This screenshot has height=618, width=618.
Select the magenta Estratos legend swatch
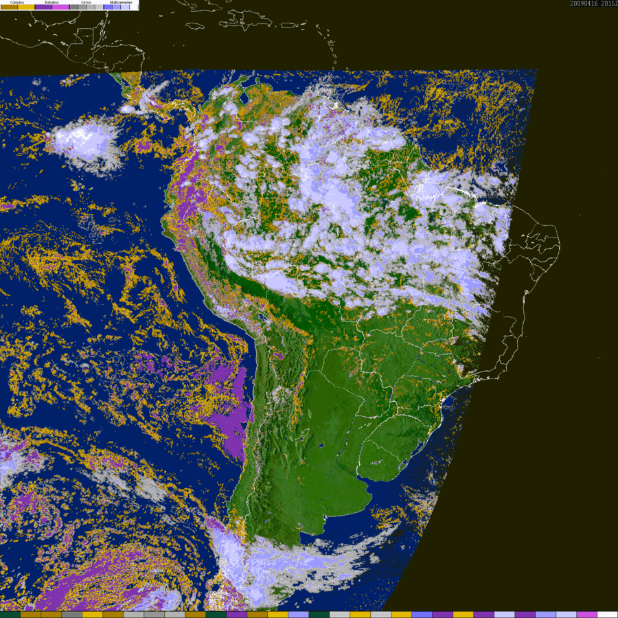pyautogui.click(x=60, y=7)
